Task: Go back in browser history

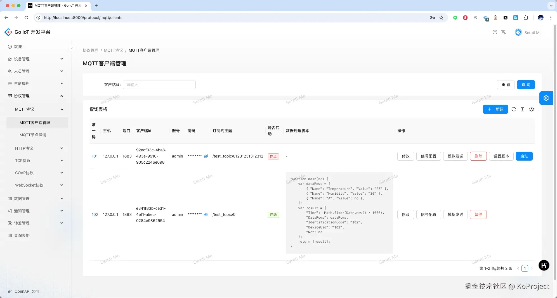Action: click(6, 18)
